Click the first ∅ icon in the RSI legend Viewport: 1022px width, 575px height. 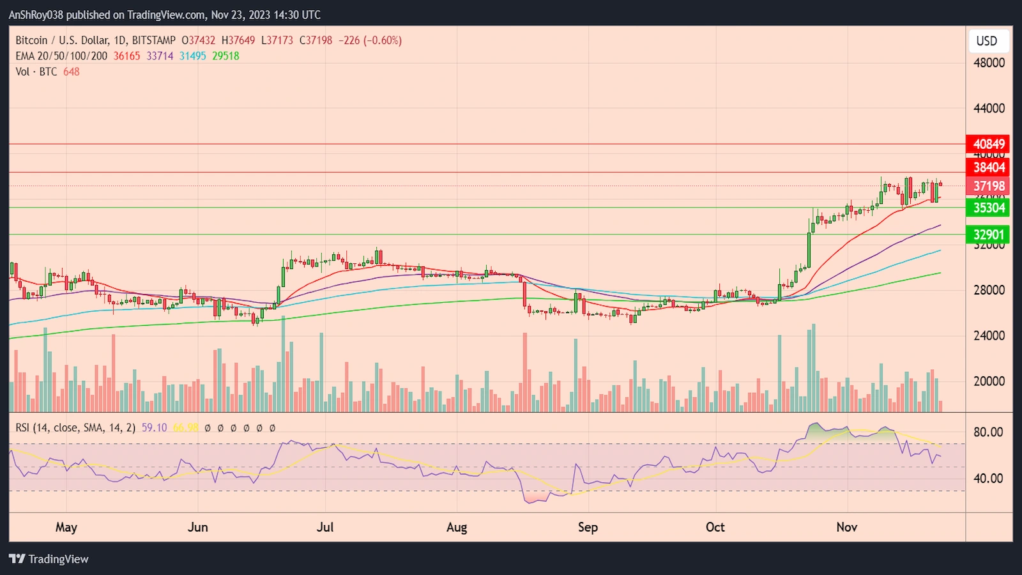[207, 428]
